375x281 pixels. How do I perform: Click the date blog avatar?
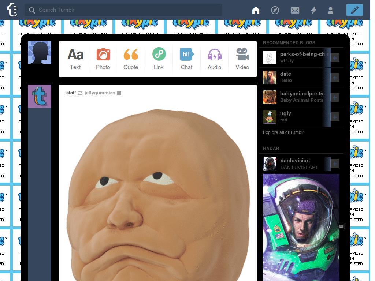click(x=270, y=78)
